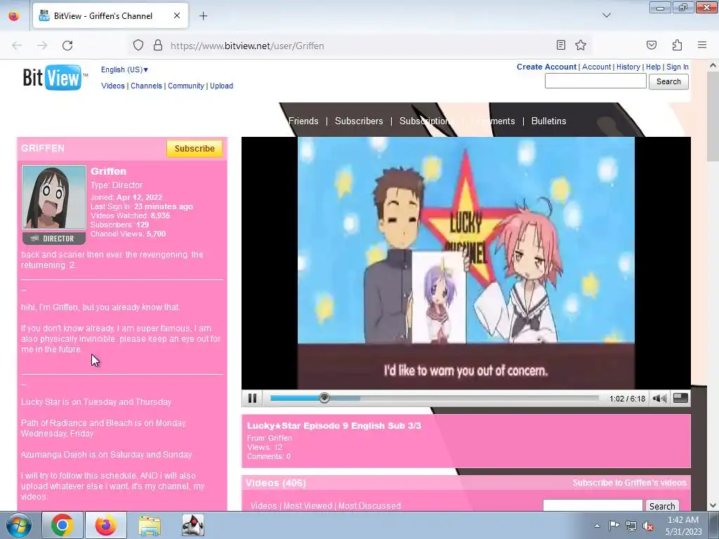Click the channel videos Search button
The width and height of the screenshot is (719, 539).
tap(662, 505)
